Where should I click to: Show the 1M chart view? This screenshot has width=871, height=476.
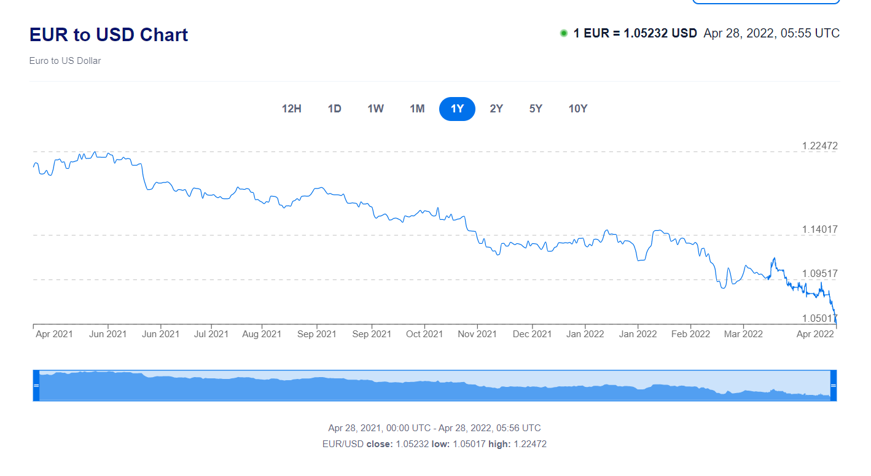point(418,109)
